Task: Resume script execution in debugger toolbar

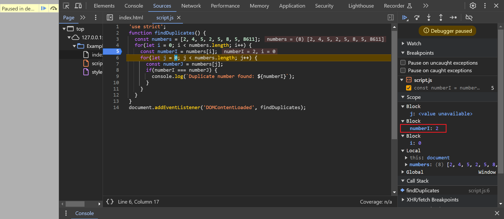Action: (405, 18)
